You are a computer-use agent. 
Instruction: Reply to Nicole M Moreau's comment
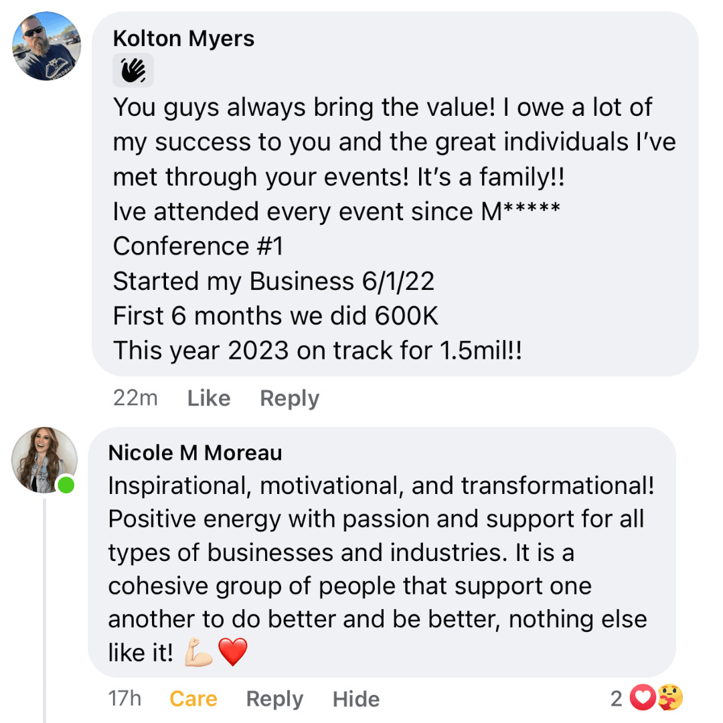(274, 699)
